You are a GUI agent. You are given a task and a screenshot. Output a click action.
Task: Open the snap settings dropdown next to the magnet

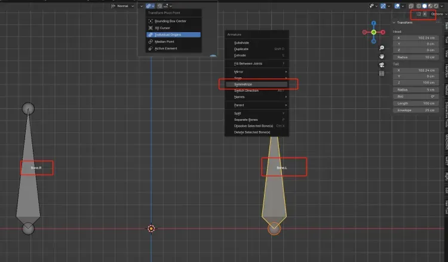168,6
